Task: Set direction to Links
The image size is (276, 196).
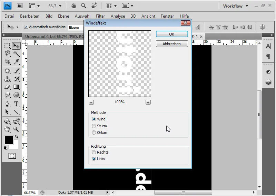Action: pos(94,159)
